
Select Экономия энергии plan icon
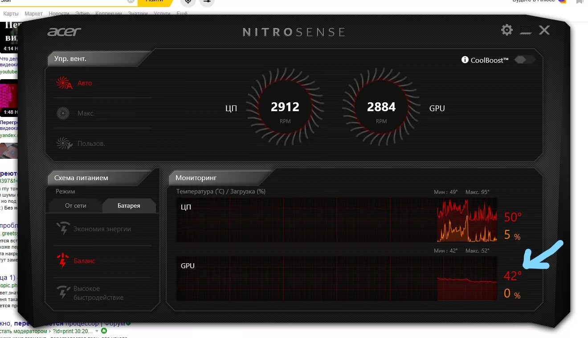(63, 229)
